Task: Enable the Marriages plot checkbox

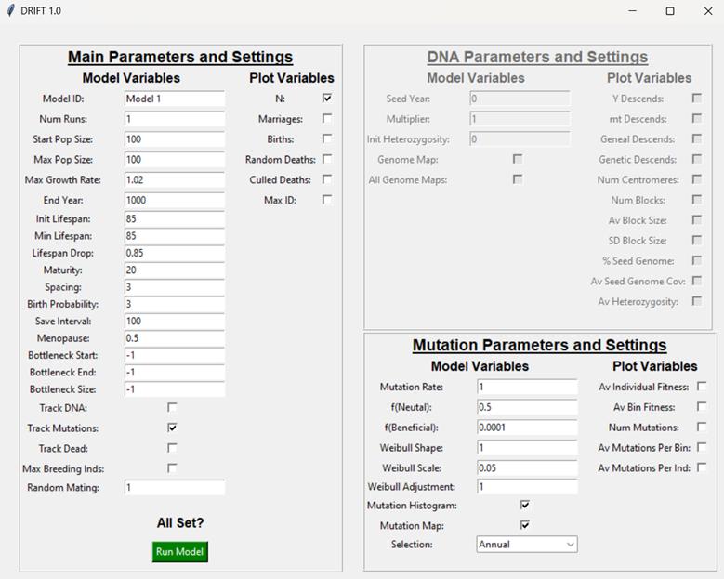Action: tap(327, 118)
